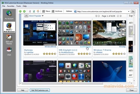This screenshot has width=140, height=94.
Task: Click inside the address URL field
Action: (x=102, y=11)
